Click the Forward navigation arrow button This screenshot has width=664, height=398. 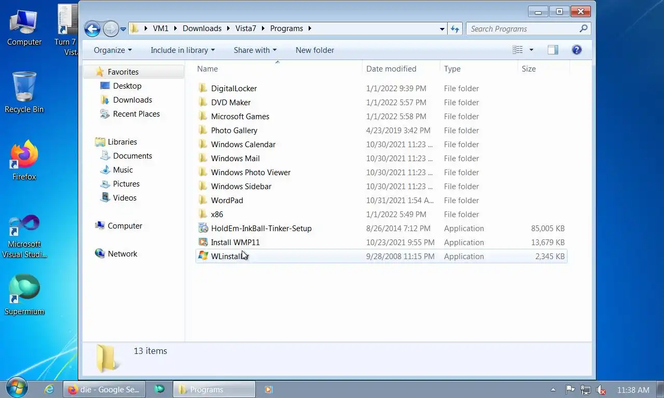(x=110, y=29)
